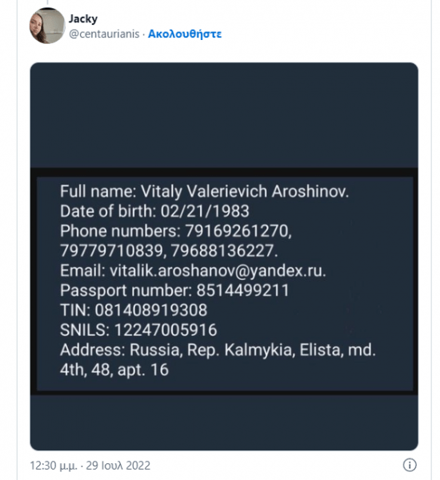Open the embedded tweet image
Screen dimensions: 440x480
tap(224, 257)
